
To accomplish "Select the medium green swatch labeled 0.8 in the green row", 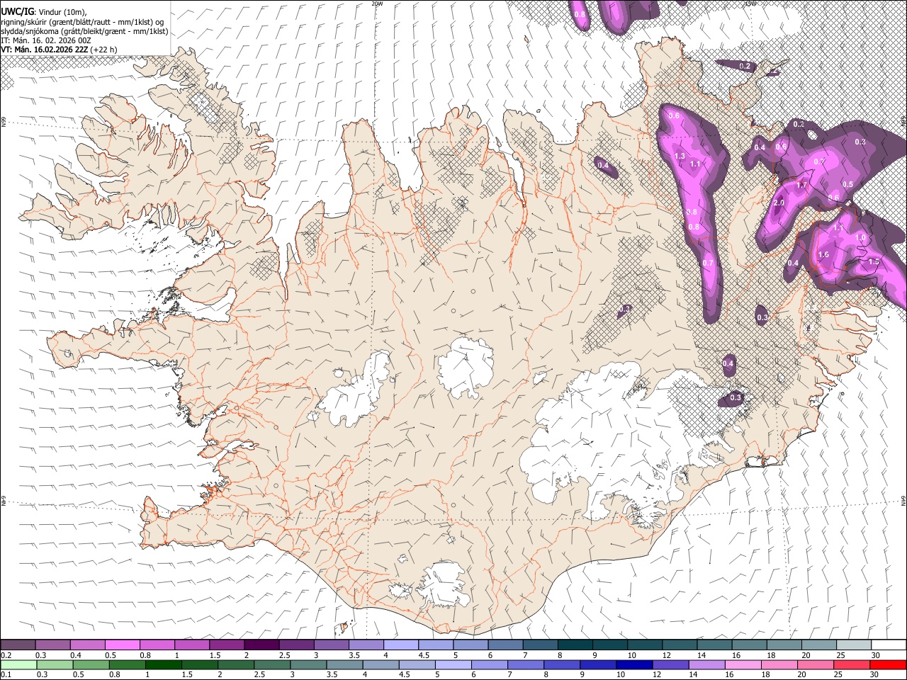I will pyautogui.click(x=127, y=664).
